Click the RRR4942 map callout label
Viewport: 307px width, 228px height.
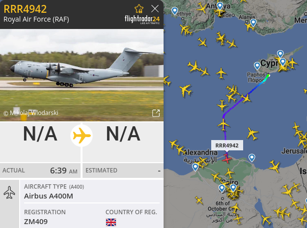point(227,145)
